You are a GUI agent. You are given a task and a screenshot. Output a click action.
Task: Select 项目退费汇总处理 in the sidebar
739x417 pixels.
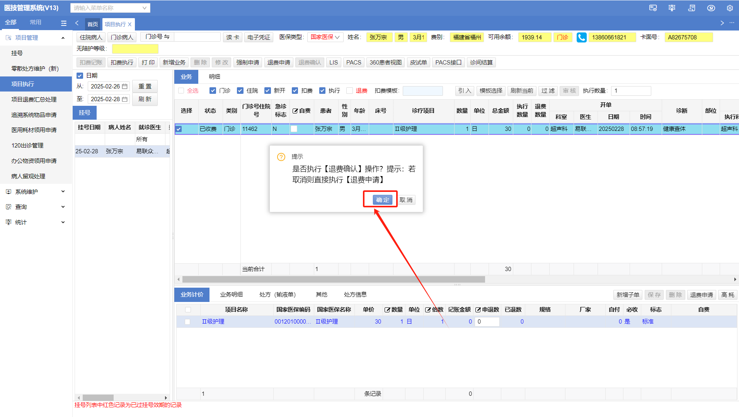click(x=34, y=100)
